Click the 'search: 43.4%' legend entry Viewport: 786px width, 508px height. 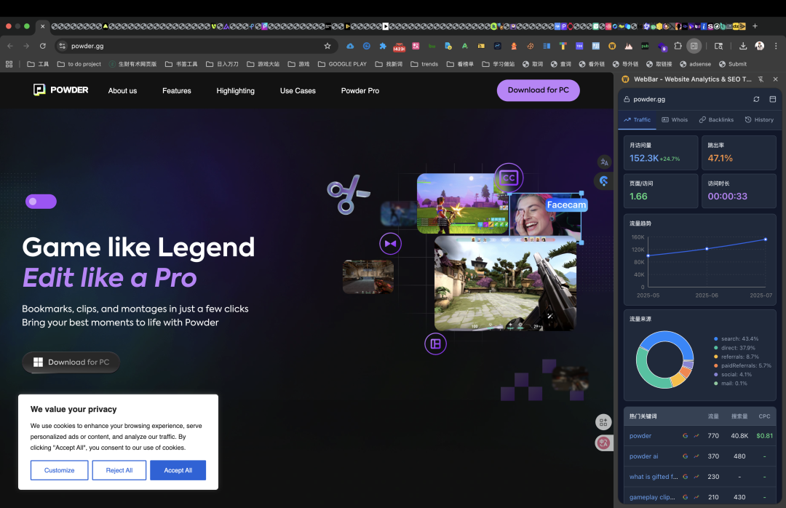(x=736, y=339)
